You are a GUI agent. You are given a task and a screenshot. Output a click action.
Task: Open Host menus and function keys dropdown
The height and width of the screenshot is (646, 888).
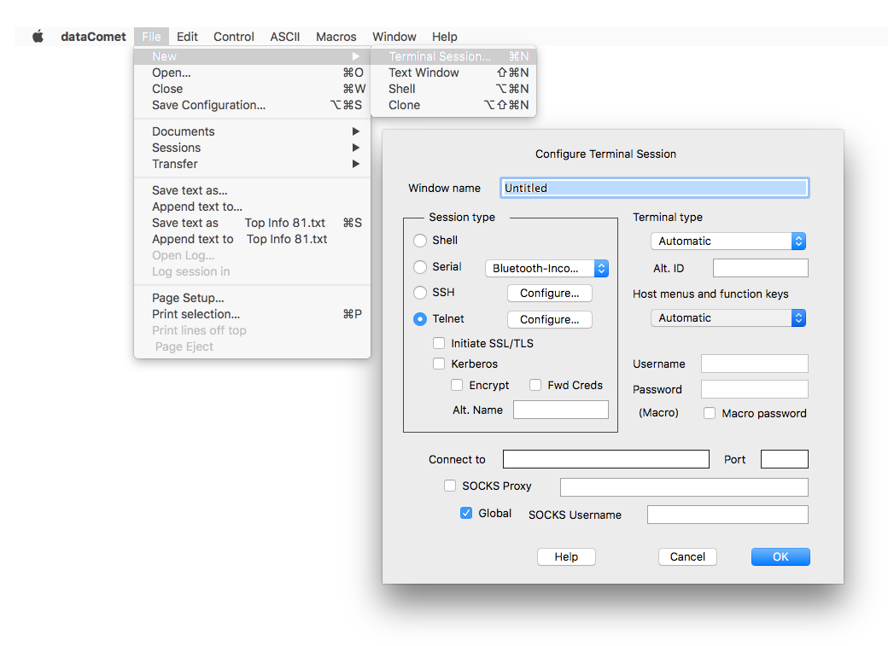(728, 318)
